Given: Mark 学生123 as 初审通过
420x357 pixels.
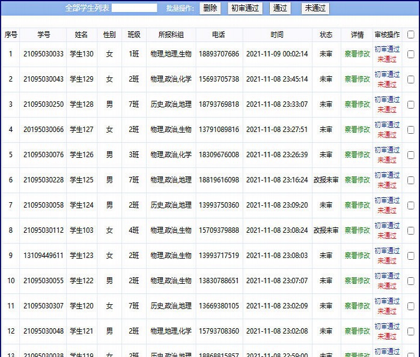Looking at the screenshot, I should (x=387, y=251).
